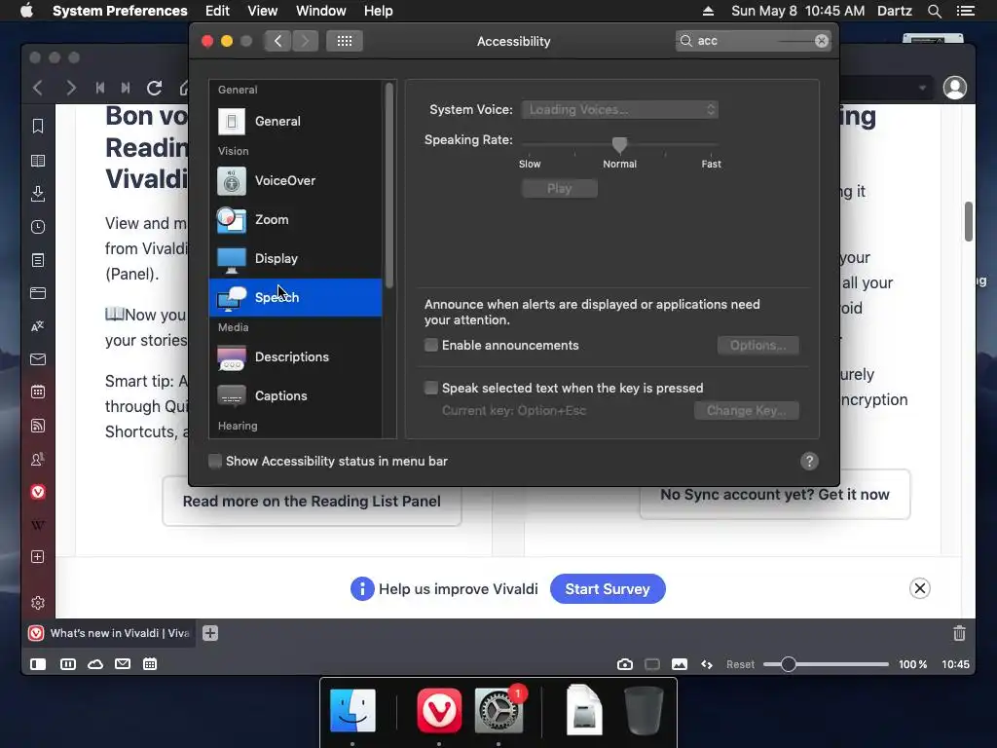
Task: Show all preferences with the grid button
Action: point(344,41)
